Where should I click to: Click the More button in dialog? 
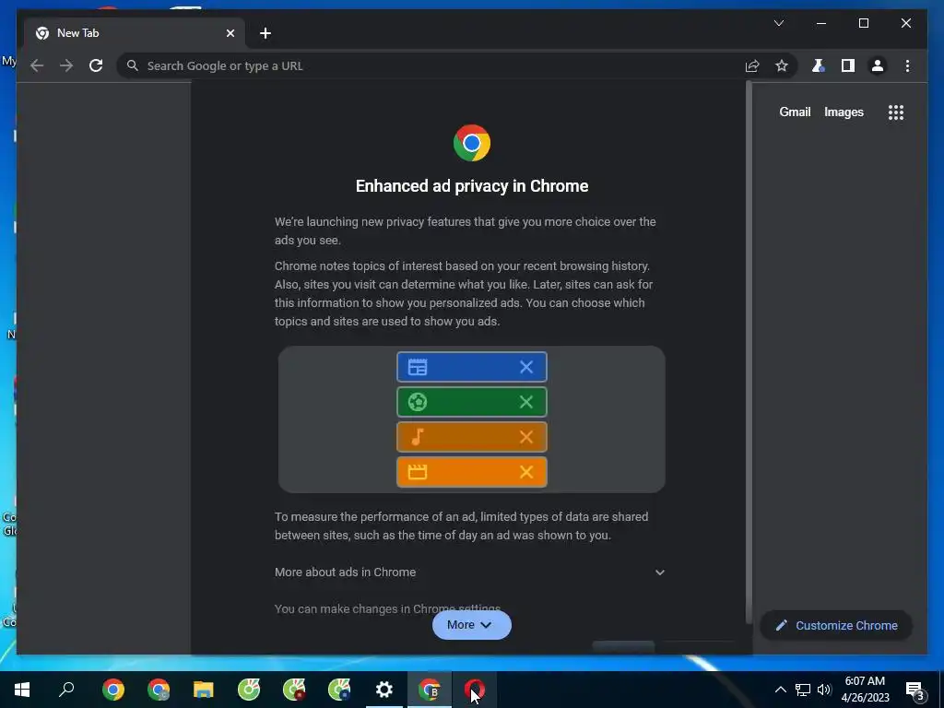[471, 625]
